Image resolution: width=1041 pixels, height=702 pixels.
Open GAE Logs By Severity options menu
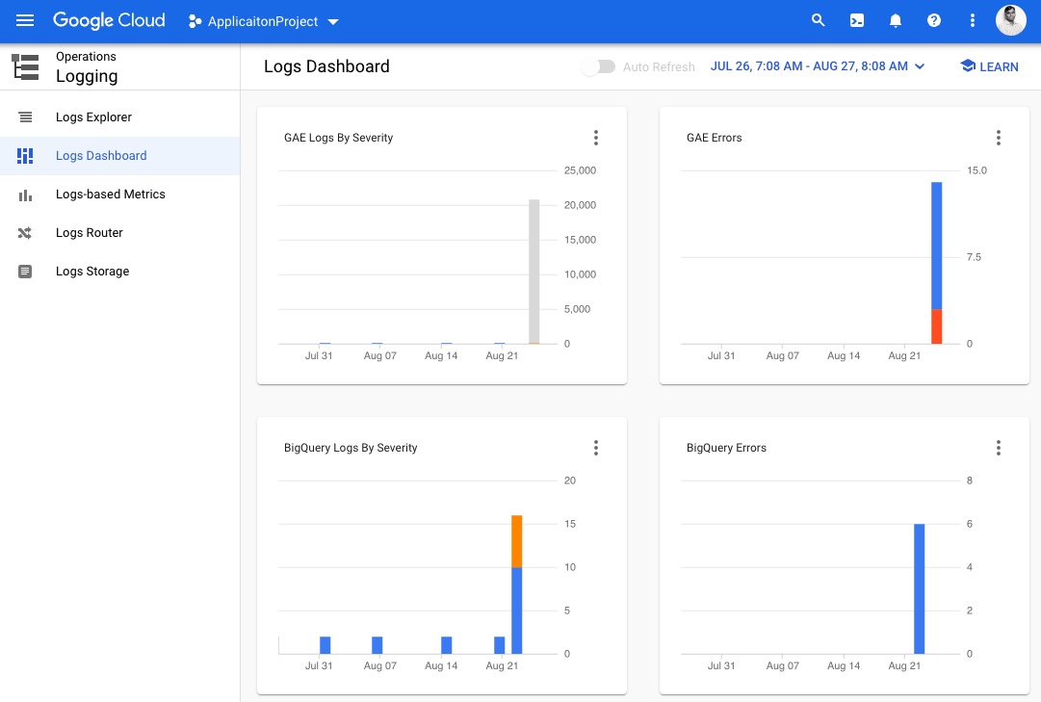click(595, 138)
